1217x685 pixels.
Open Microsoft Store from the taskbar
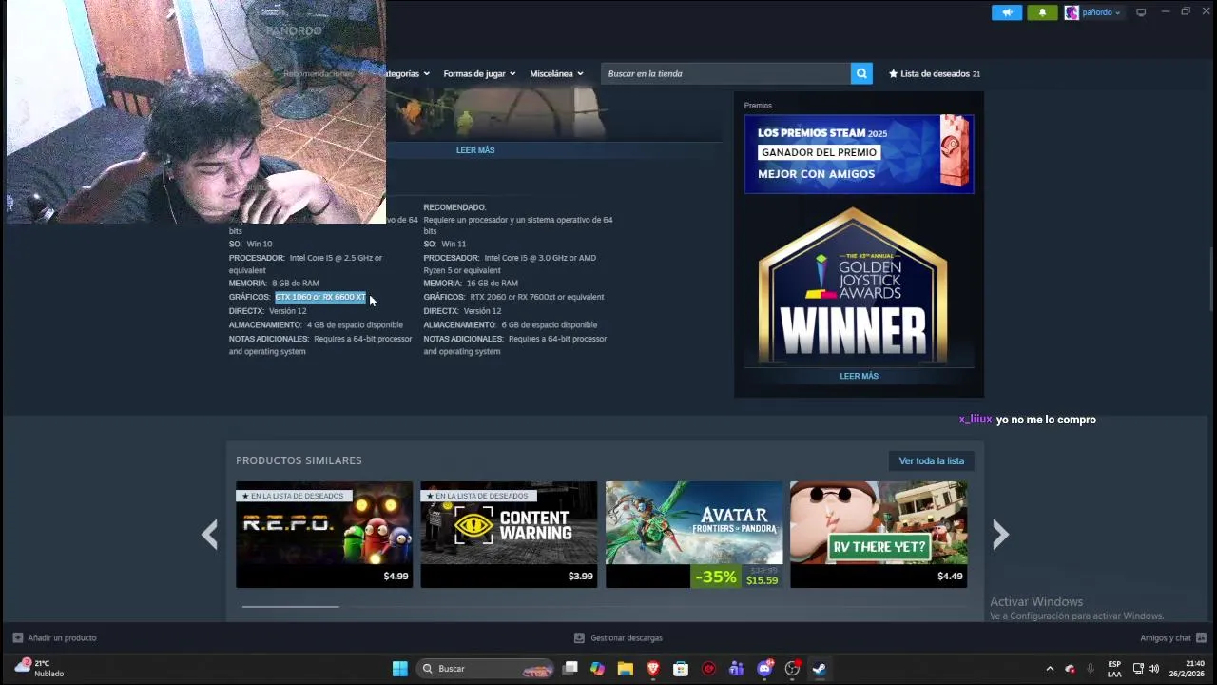[681, 669]
